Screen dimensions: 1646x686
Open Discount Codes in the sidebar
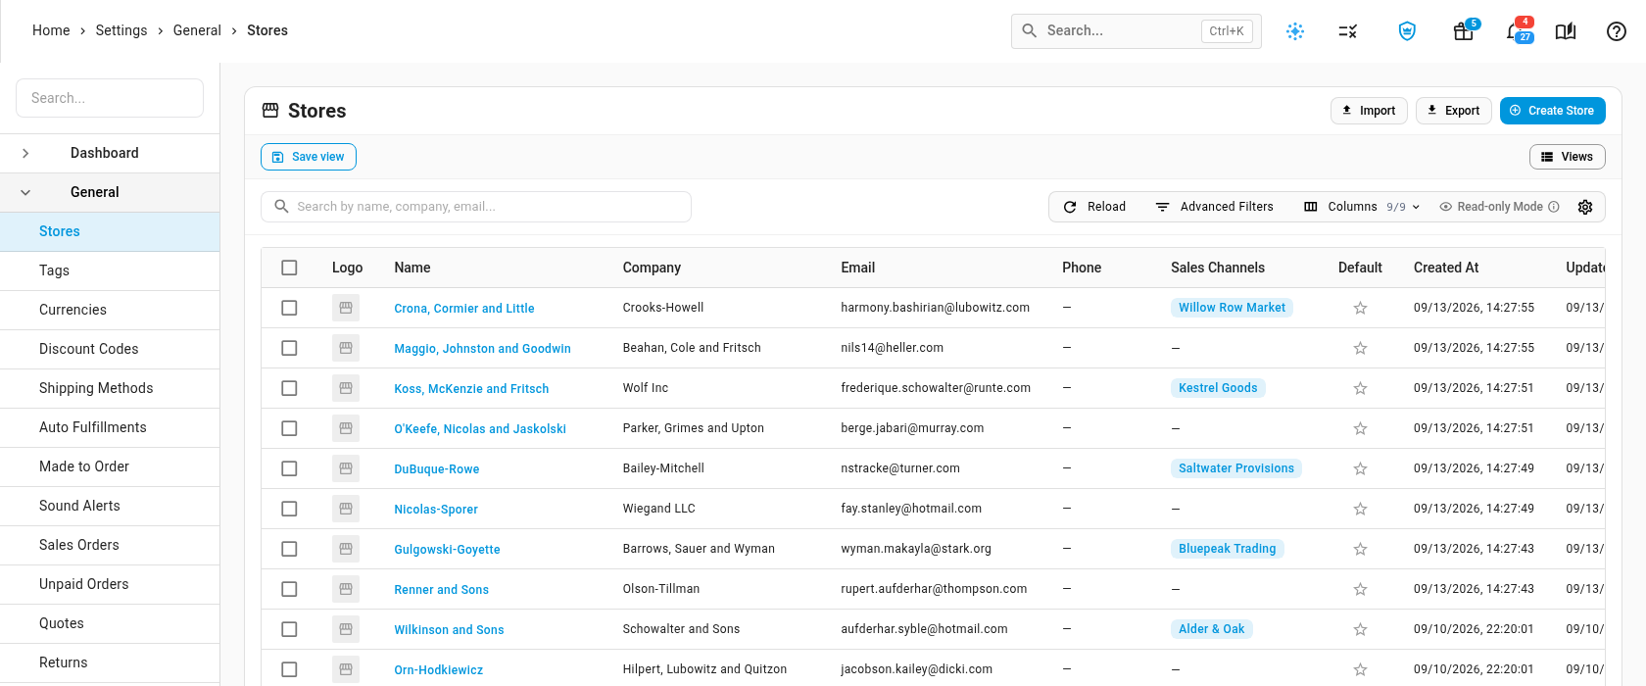point(110,349)
